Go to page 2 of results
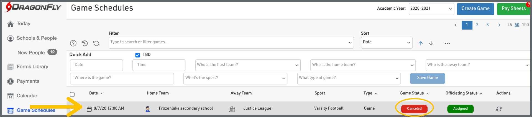The width and height of the screenshot is (532, 118). pos(477,25)
